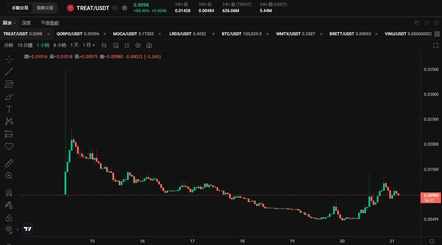
Task: Click the TradingView logo badge
Action: tap(28, 228)
